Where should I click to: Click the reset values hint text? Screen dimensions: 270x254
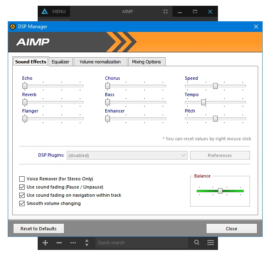[207, 139]
